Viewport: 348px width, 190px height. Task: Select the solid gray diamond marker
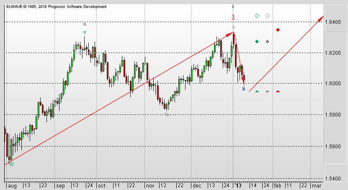[x=267, y=41]
